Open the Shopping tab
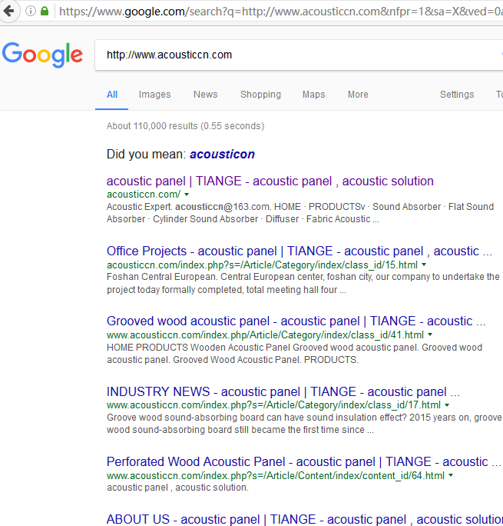The width and height of the screenshot is (503, 526). point(260,95)
